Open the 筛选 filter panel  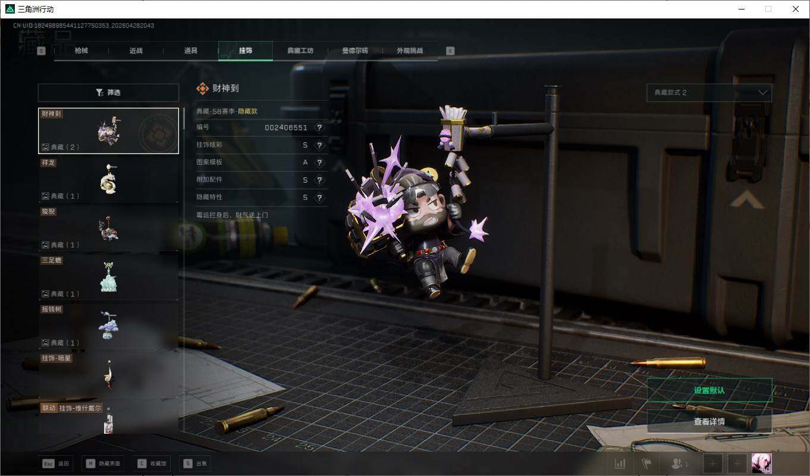click(x=108, y=93)
